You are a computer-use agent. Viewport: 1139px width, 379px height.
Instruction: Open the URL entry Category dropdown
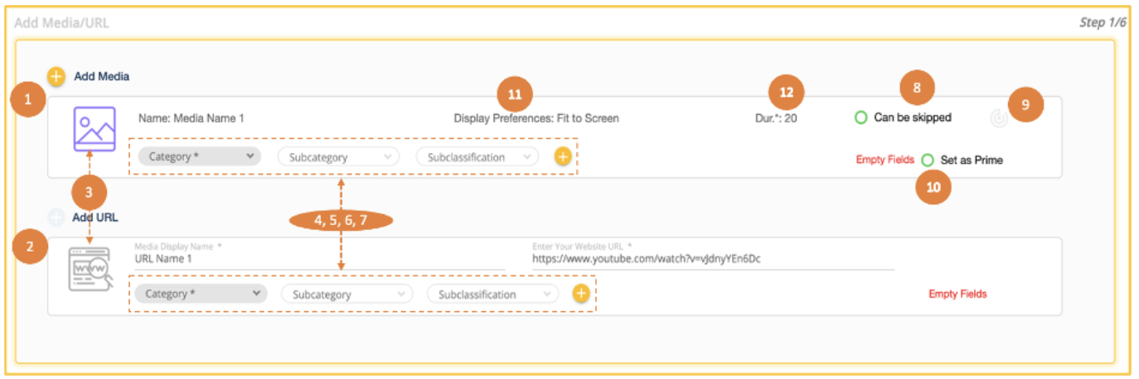click(201, 294)
